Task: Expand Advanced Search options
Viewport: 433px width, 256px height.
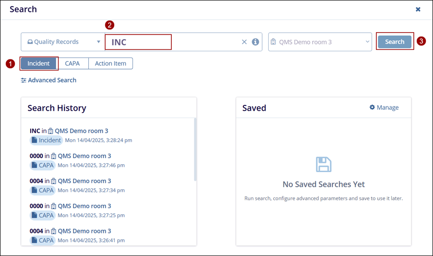Action: (52, 81)
